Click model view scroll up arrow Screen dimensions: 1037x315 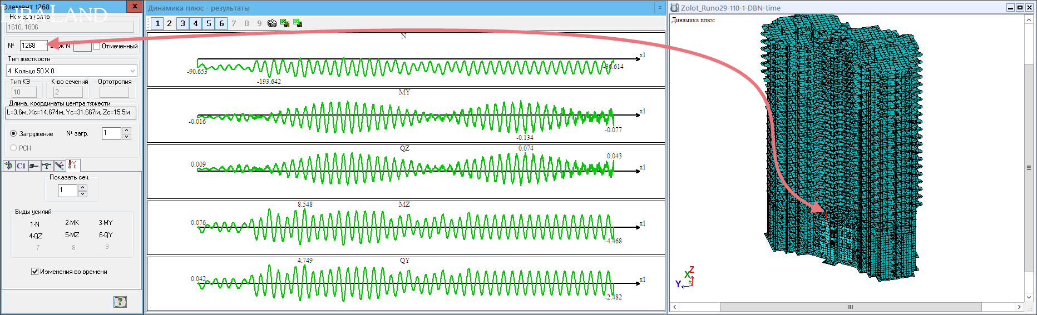tap(1029, 19)
